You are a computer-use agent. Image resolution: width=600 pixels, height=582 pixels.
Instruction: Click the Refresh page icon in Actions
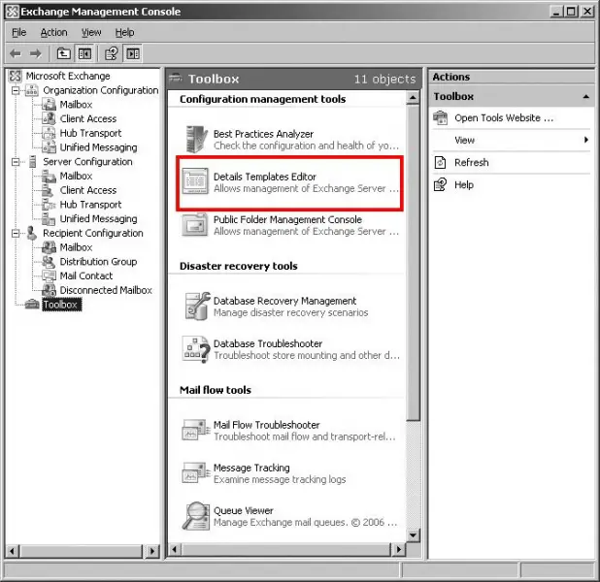tap(440, 163)
